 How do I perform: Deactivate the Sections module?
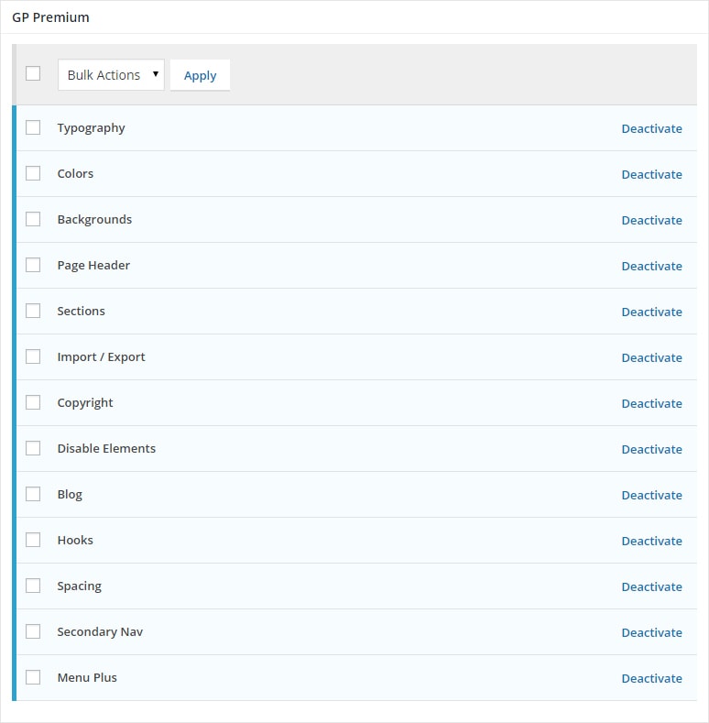[652, 312]
